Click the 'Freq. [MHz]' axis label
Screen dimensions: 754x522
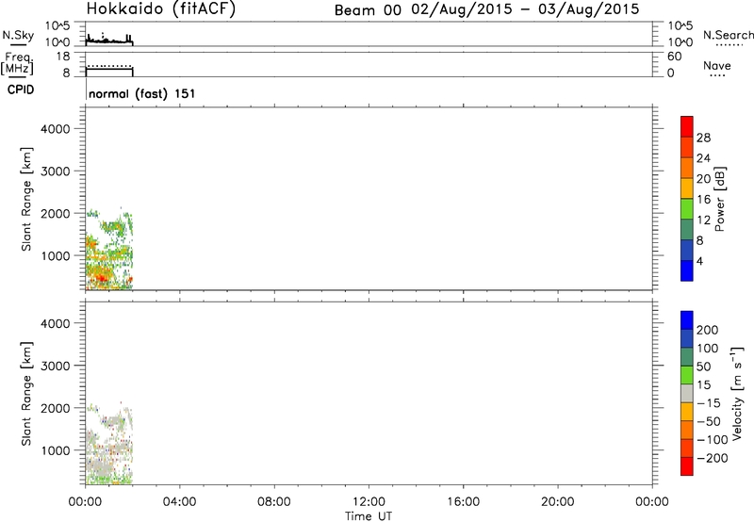tap(17, 64)
